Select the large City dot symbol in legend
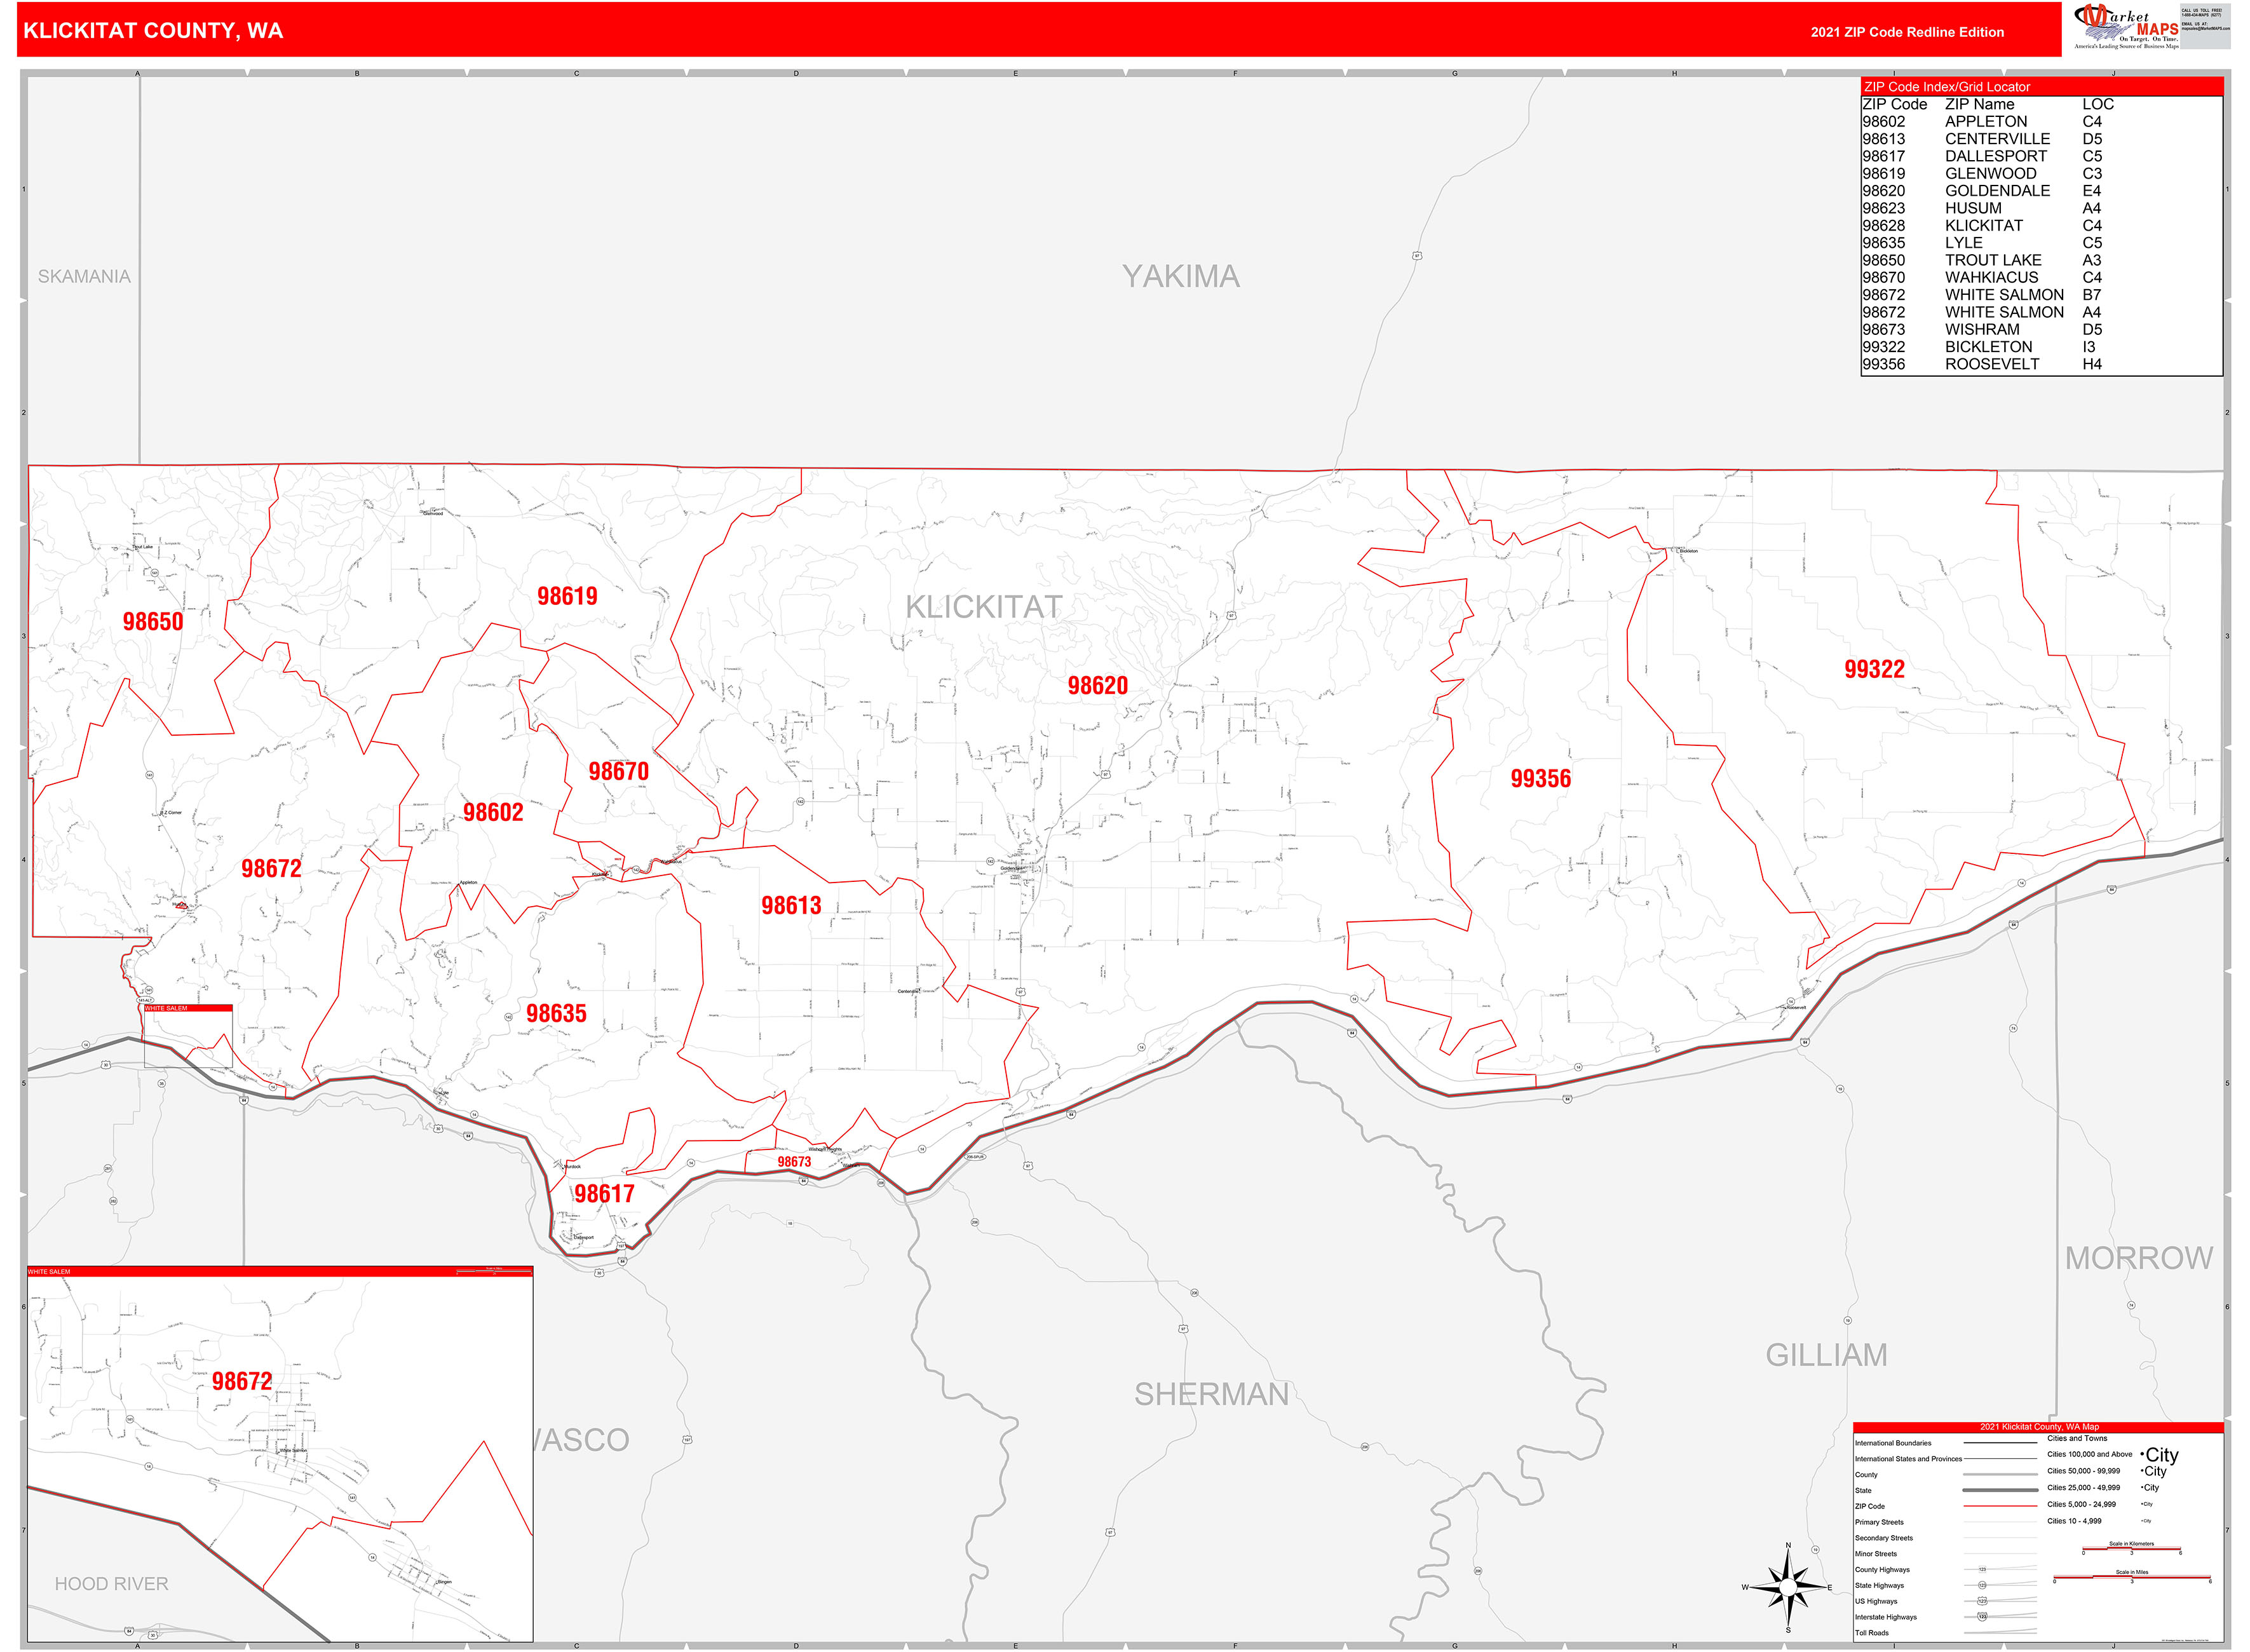Screen dimensions: 2250x1652 pos(2160,1456)
